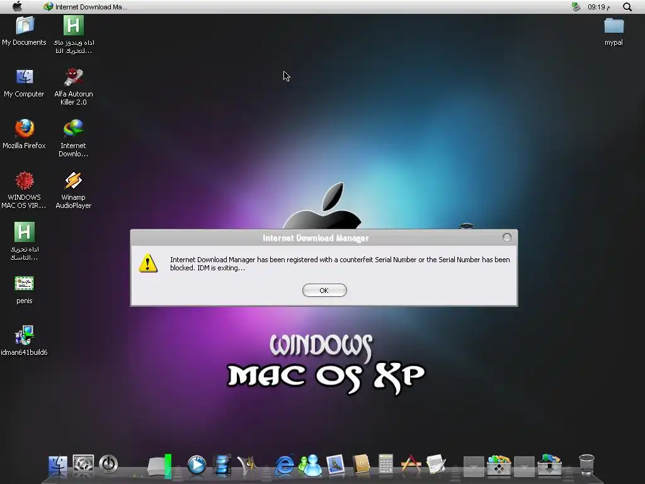Open the search magnifier in top bar
The height and width of the screenshot is (484, 645).
[627, 6]
